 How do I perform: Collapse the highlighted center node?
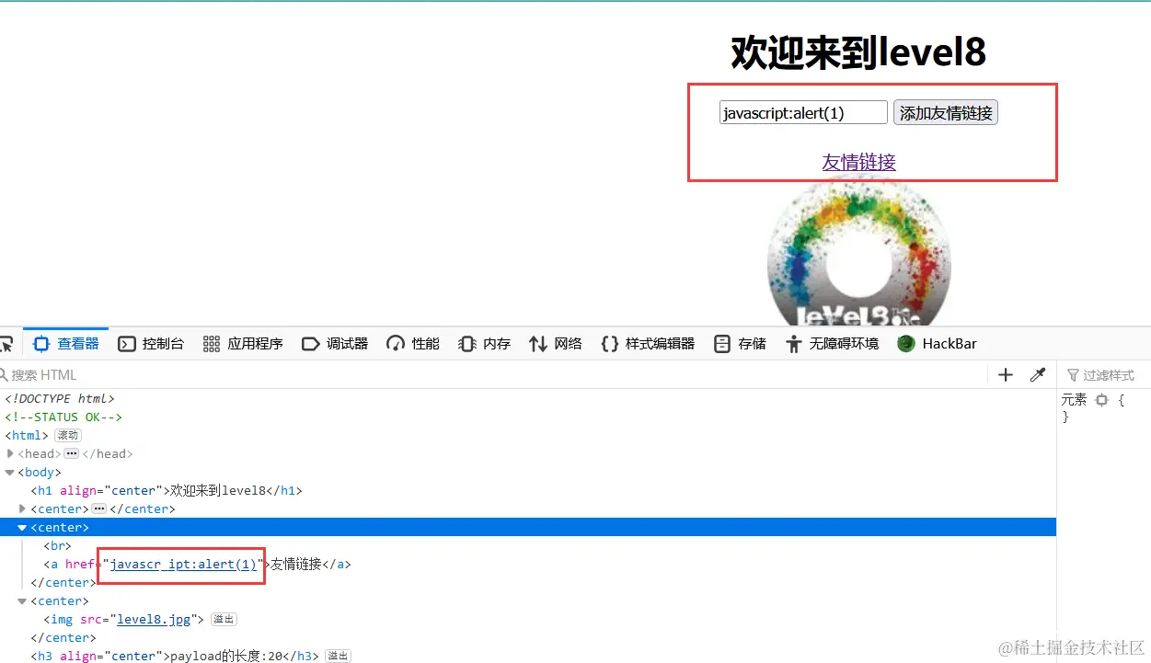23,527
